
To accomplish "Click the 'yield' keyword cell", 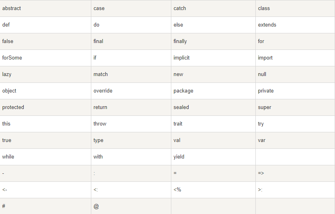I will (x=179, y=157).
